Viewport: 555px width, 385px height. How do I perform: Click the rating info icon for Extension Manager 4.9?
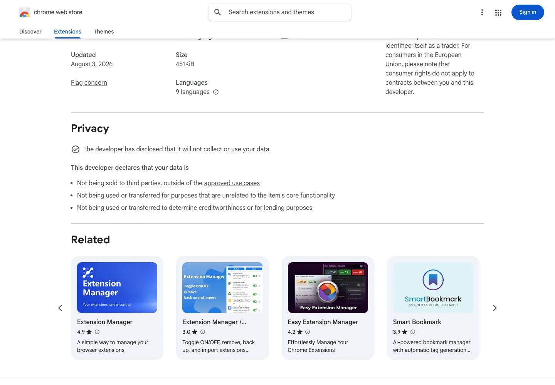pos(97,332)
